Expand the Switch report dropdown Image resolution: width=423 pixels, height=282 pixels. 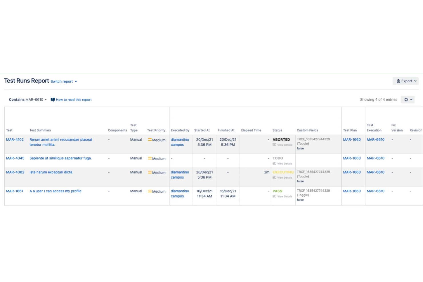tap(62, 81)
